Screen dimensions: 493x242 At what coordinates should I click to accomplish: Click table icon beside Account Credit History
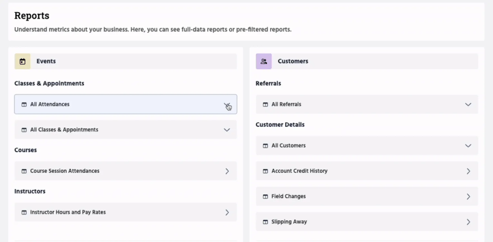point(265,171)
